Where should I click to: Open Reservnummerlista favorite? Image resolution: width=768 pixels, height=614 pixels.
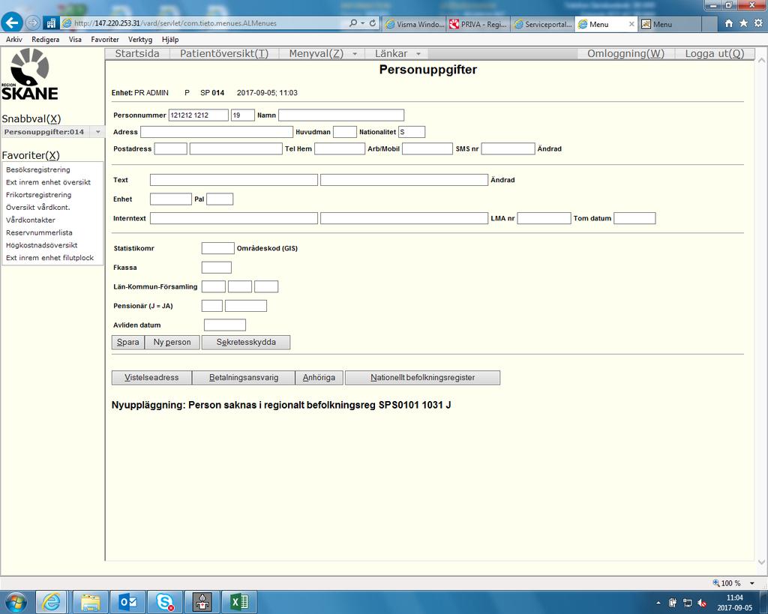tap(39, 232)
